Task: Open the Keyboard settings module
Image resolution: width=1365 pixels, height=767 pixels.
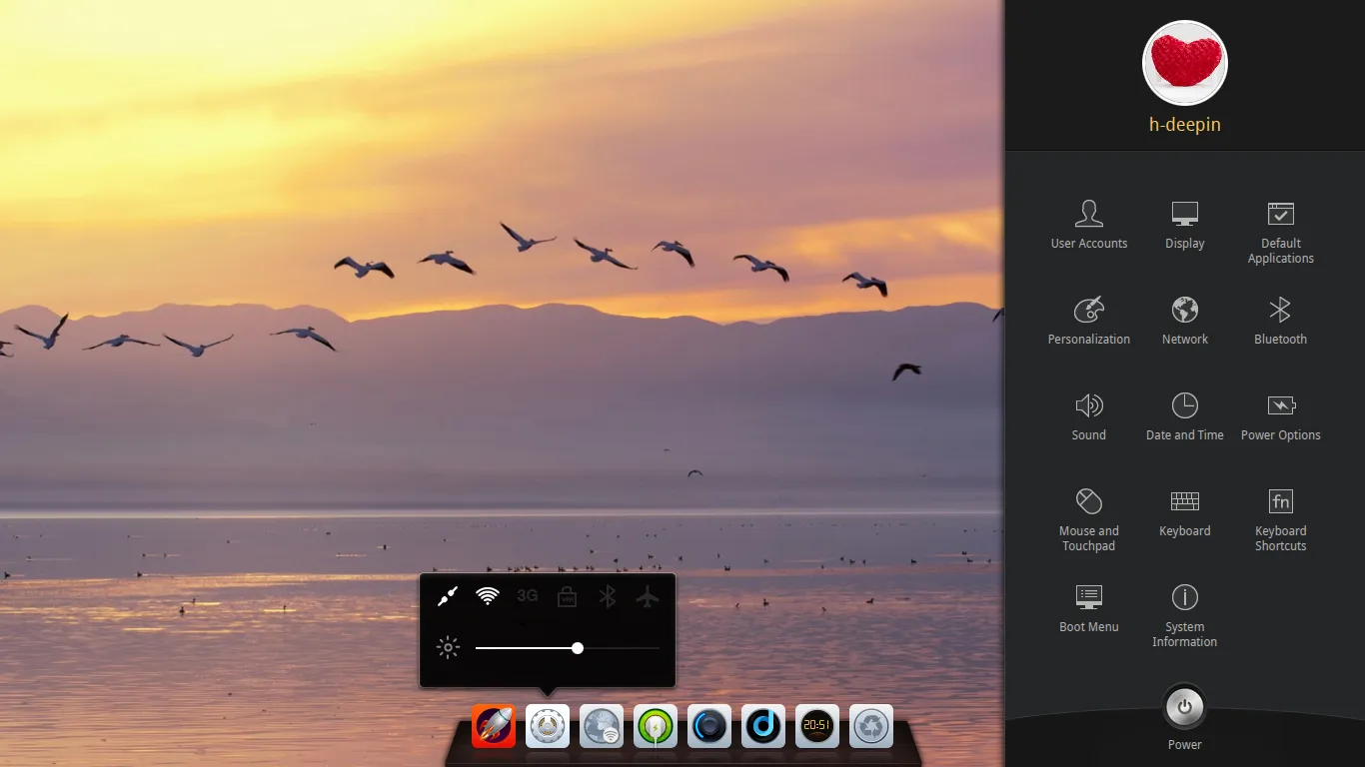Action: (x=1185, y=512)
